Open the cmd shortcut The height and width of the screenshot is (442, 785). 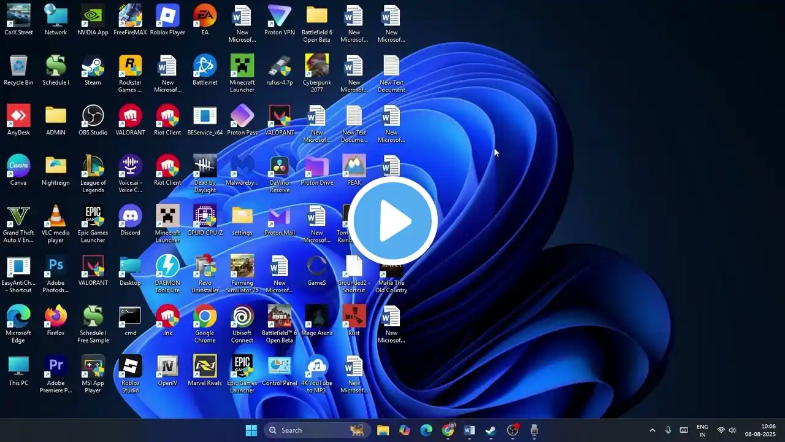pos(131,320)
